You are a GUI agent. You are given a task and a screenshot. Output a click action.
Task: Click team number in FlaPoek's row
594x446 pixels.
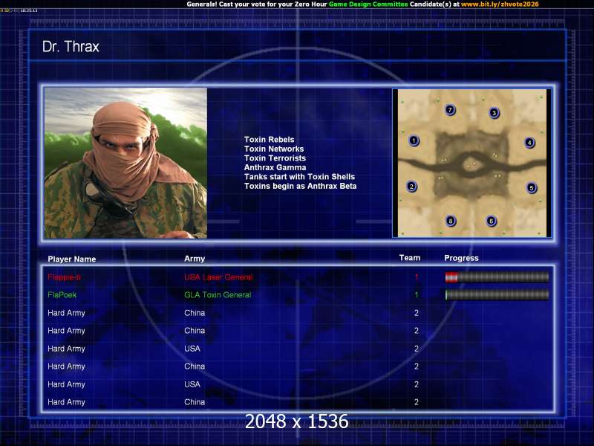pos(417,294)
